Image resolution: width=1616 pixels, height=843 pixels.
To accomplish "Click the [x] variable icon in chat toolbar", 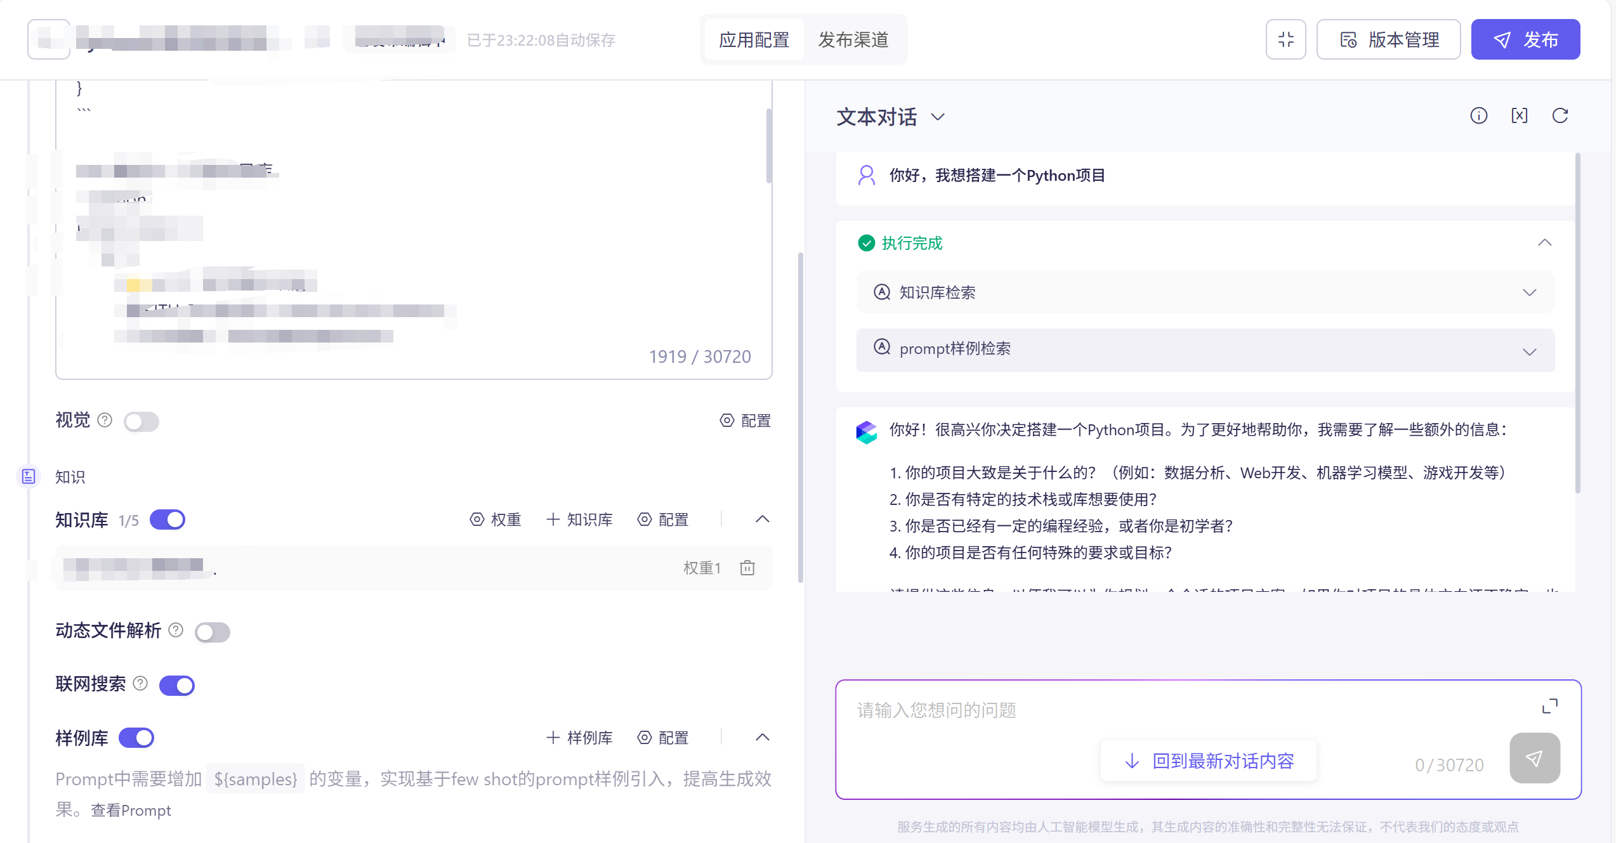I will tap(1520, 115).
